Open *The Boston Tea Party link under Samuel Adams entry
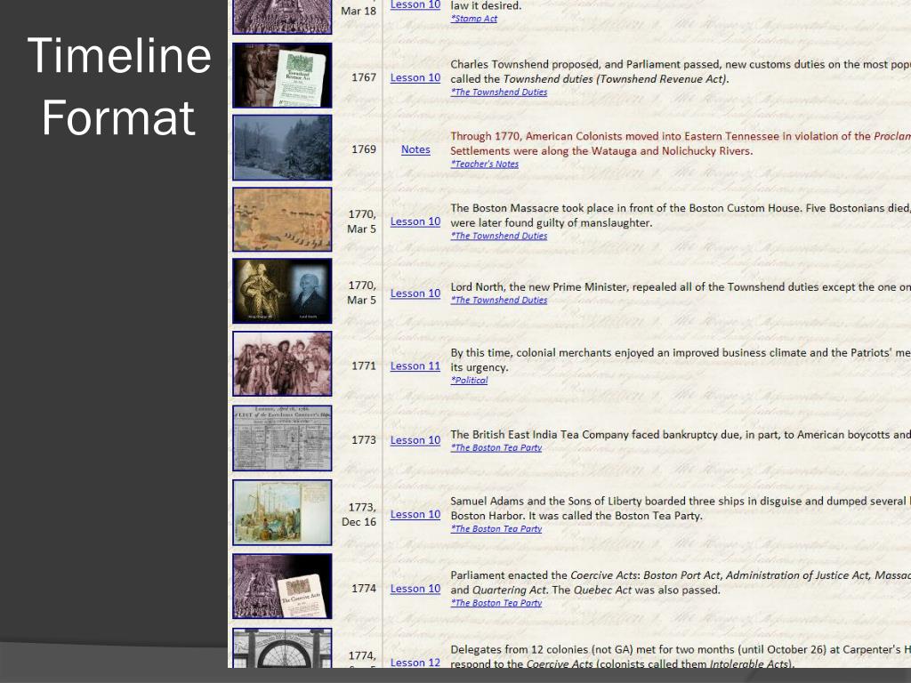This screenshot has width=911, height=683. click(x=496, y=529)
